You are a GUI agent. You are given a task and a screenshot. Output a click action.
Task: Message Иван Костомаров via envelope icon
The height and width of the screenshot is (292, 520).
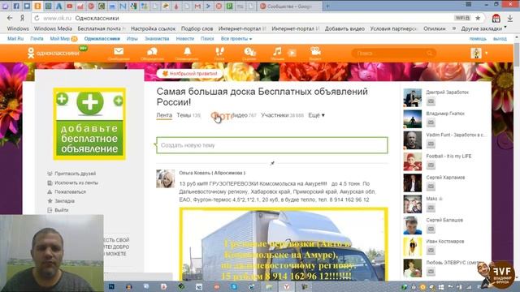coord(431,250)
